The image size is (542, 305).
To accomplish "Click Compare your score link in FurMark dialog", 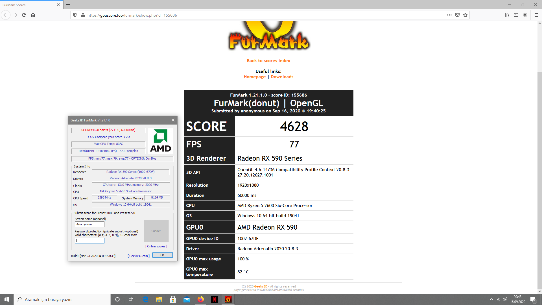I will [x=109, y=137].
